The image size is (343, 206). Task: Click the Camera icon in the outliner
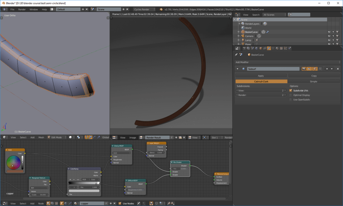click(243, 36)
